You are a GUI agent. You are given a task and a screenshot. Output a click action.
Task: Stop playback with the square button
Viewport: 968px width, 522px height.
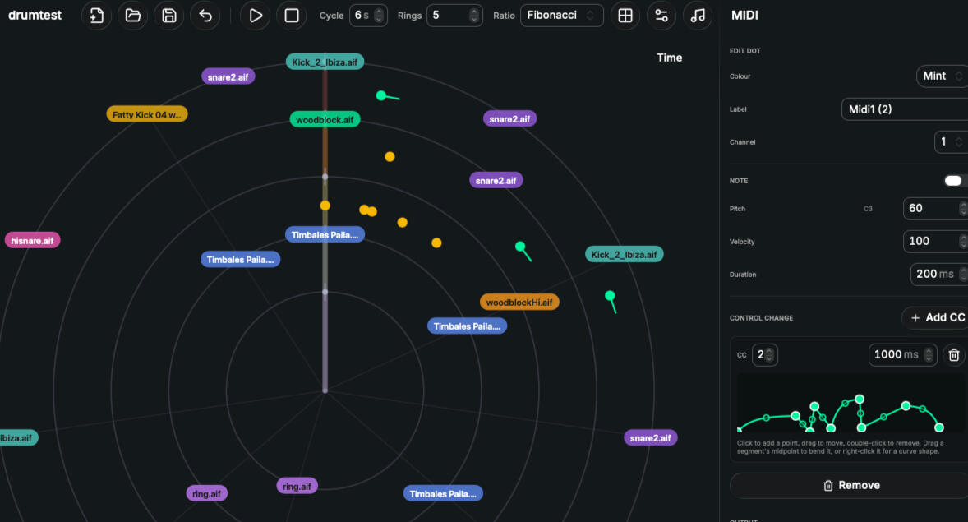[x=292, y=16]
